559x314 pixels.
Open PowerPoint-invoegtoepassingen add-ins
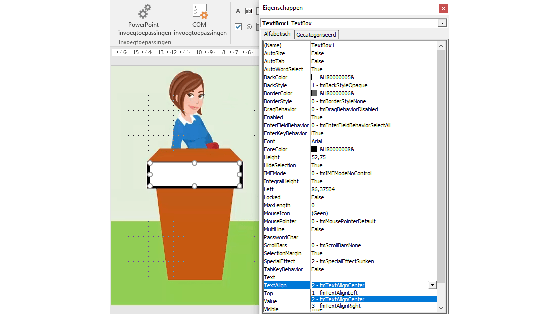[144, 20]
